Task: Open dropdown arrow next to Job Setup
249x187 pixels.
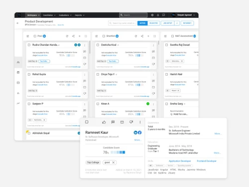Action: pyautogui.click(x=177, y=23)
